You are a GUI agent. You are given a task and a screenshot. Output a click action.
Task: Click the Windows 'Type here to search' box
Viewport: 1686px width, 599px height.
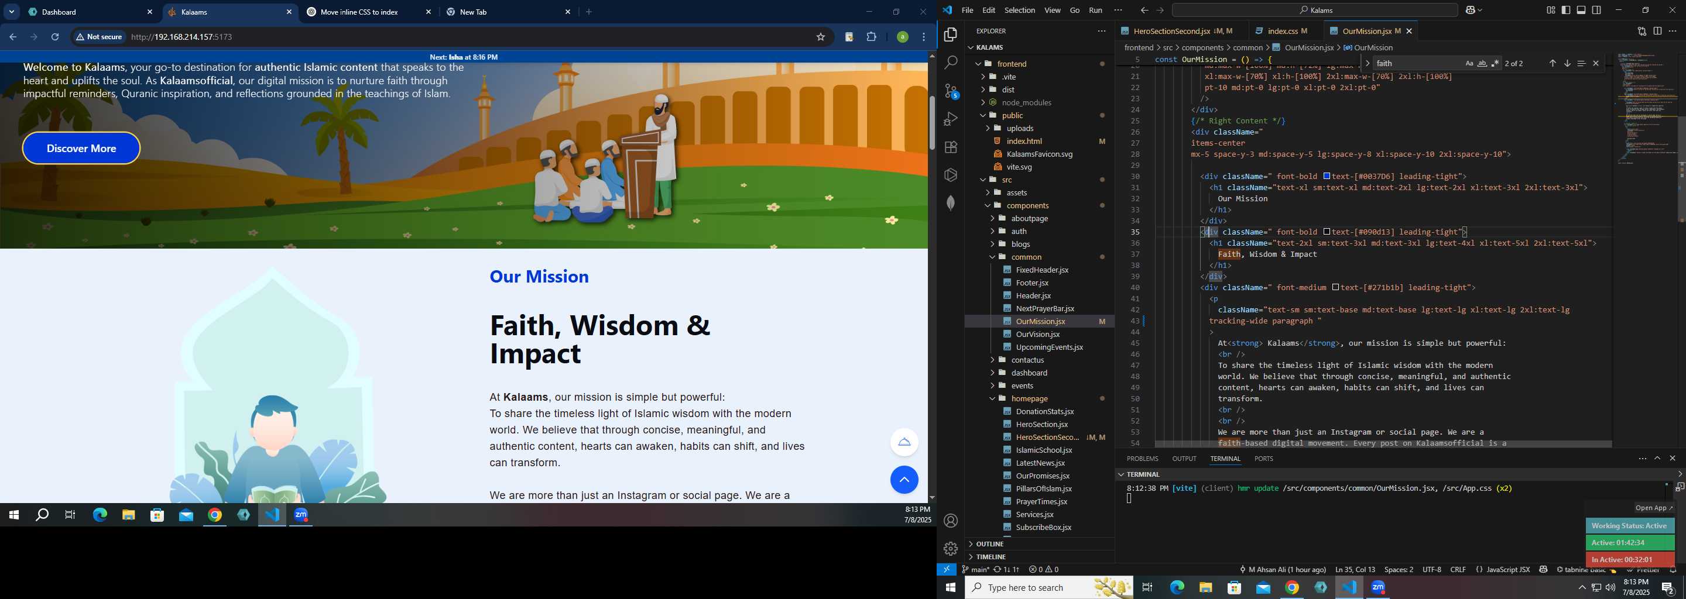[1048, 588]
